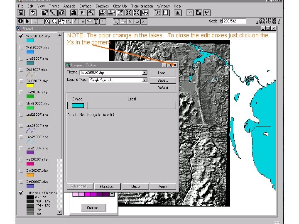Open the Theme dropdown in Legend Editor

[145, 73]
